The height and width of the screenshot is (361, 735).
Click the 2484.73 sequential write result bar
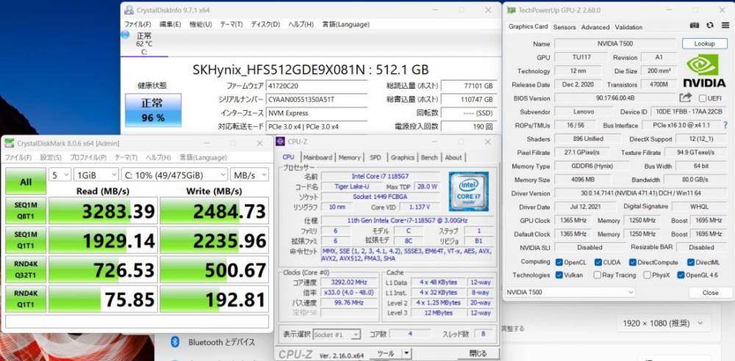tap(214, 211)
